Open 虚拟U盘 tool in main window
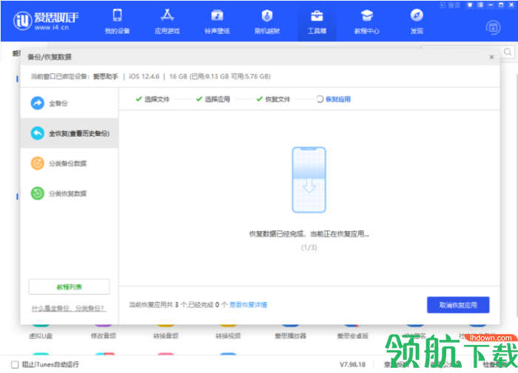This screenshot has height=373, width=518. click(41, 336)
